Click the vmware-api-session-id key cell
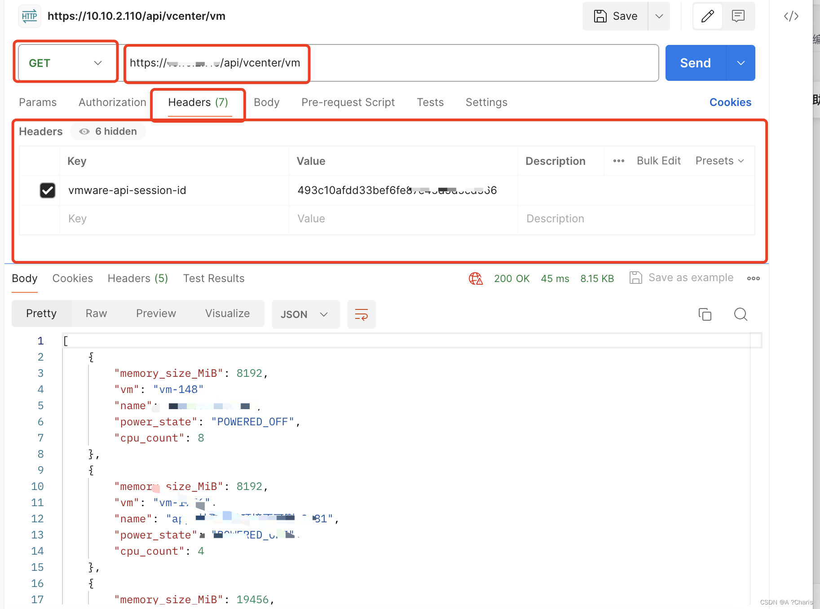This screenshot has width=820, height=609. pos(174,190)
